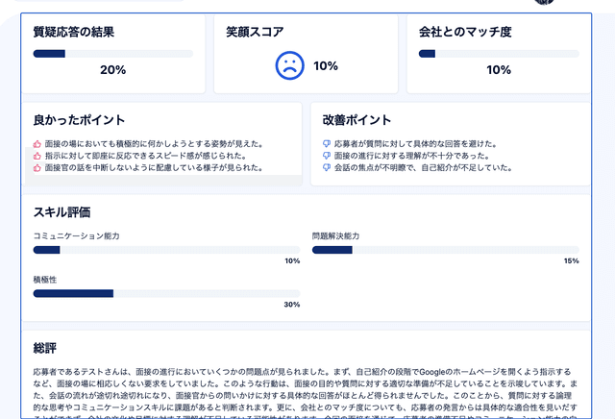Click thumbs-down icon beside 面接の進行 point

click(x=327, y=156)
